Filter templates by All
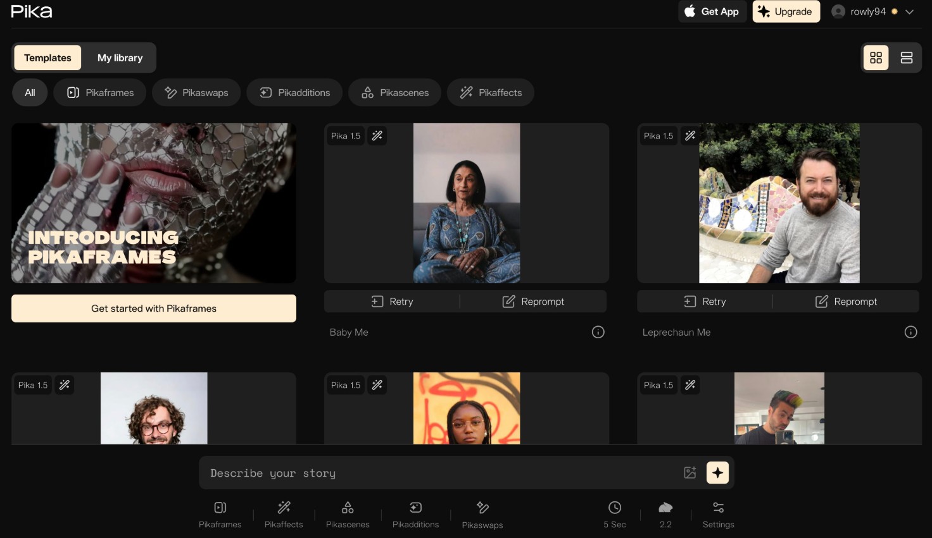 click(x=30, y=92)
